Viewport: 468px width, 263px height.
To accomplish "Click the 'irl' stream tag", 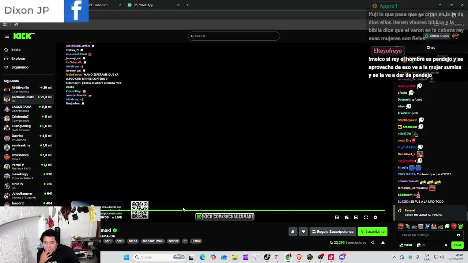I will (x=185, y=241).
